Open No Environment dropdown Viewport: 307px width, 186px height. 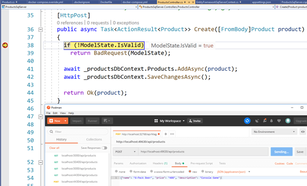(275, 132)
